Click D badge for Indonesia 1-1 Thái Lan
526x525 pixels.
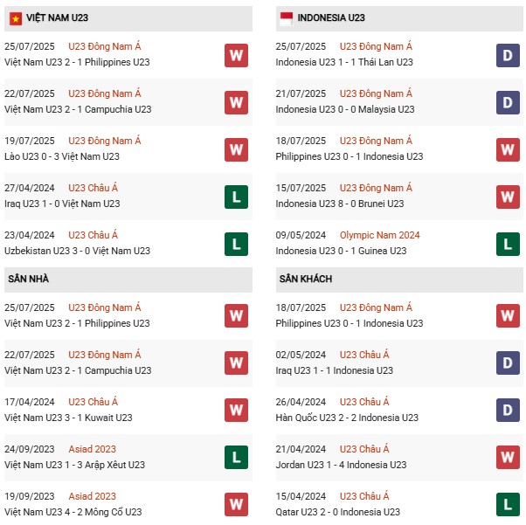(x=508, y=55)
